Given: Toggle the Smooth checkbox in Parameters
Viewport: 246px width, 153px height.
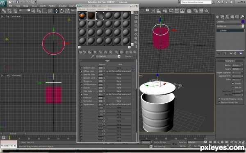Looking at the screenshot, I should (233, 83).
